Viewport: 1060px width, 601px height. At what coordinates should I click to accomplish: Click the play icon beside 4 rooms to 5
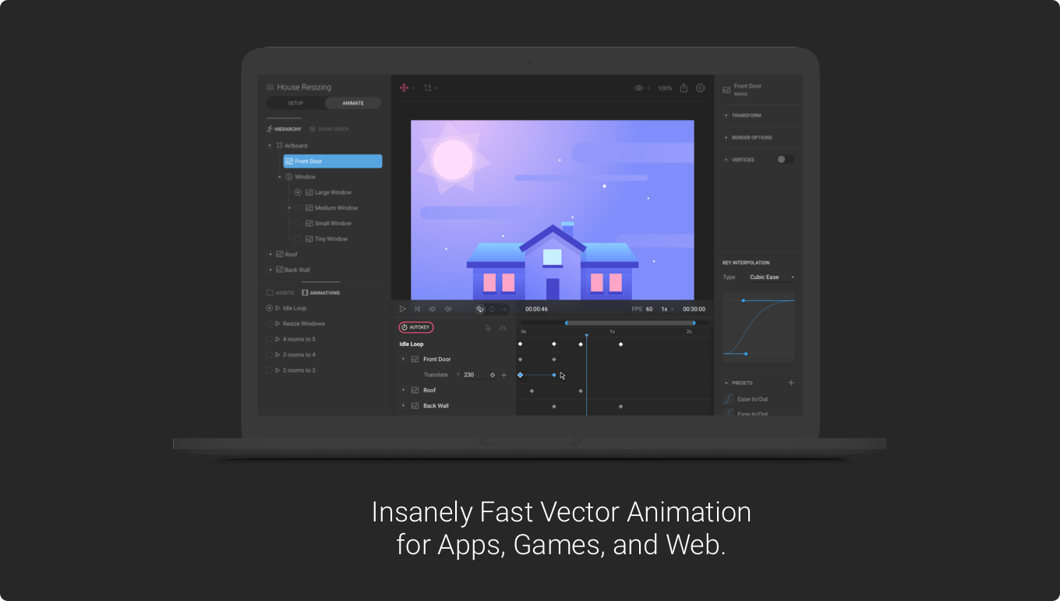click(277, 339)
